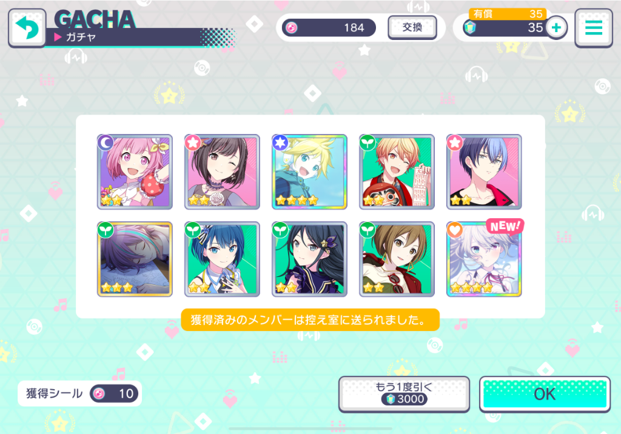
Task: Tap the plus icon to add crystals
Action: (556, 28)
